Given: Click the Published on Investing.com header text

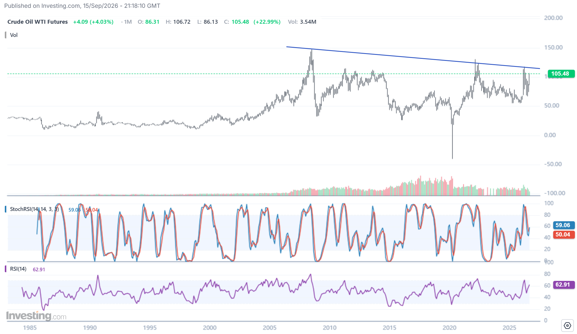Looking at the screenshot, I should click(x=82, y=6).
